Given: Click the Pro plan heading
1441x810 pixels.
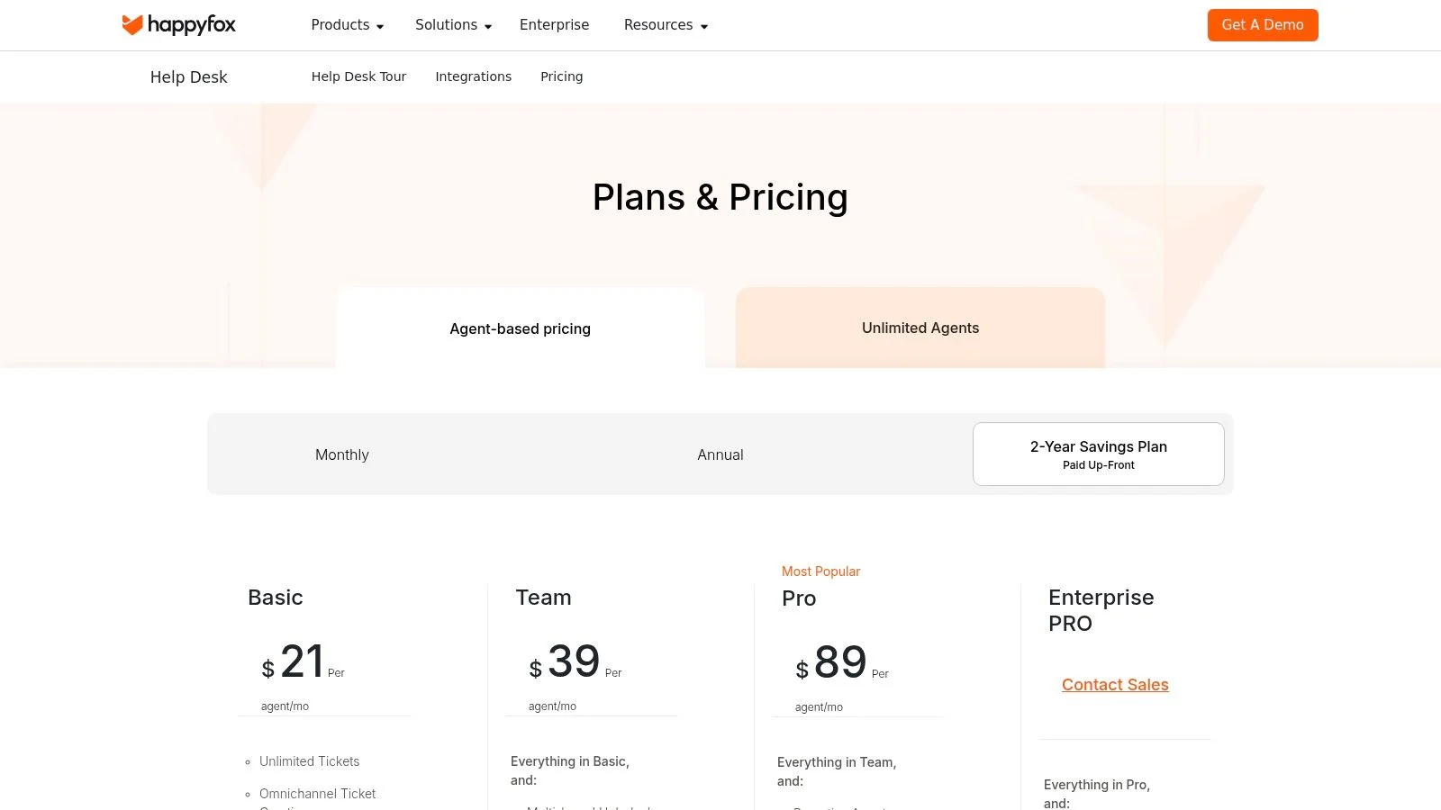Looking at the screenshot, I should pyautogui.click(x=798, y=598).
